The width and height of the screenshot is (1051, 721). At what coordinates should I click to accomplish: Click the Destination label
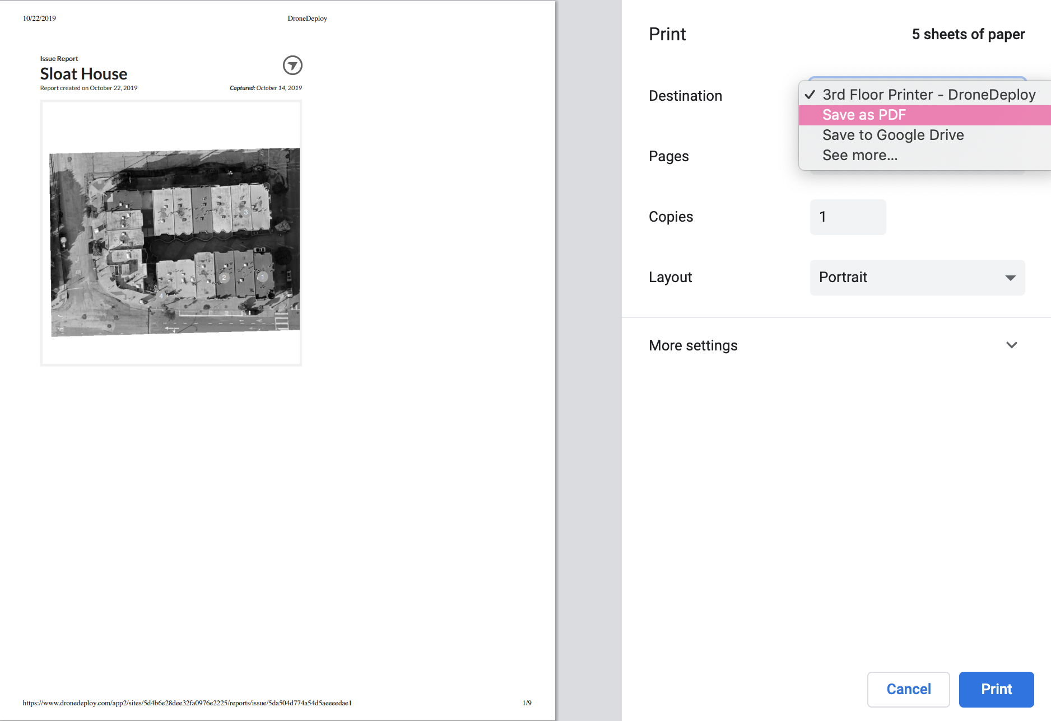[x=685, y=96]
